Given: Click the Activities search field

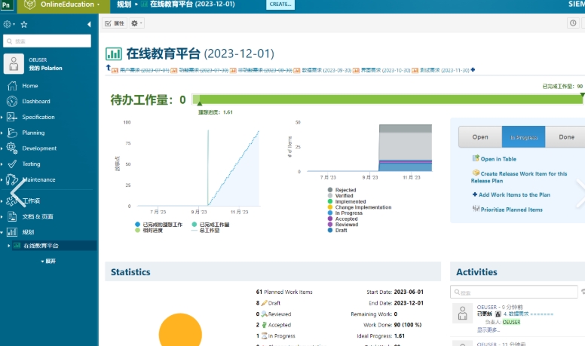Looking at the screenshot, I should tap(514, 292).
